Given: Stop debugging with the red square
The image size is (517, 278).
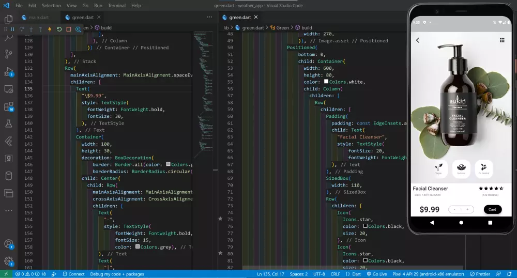Looking at the screenshot, I should (x=68, y=29).
